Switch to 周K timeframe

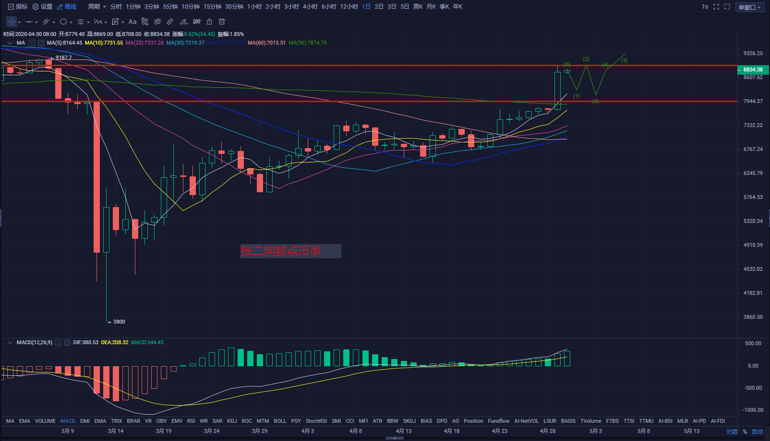pos(418,7)
